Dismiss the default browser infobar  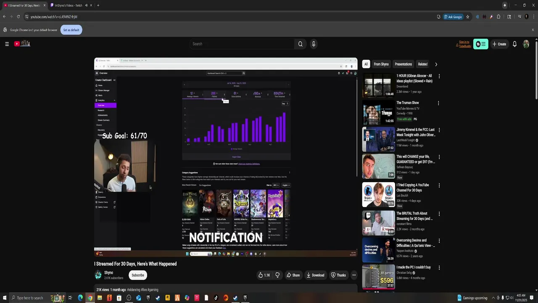point(533,30)
